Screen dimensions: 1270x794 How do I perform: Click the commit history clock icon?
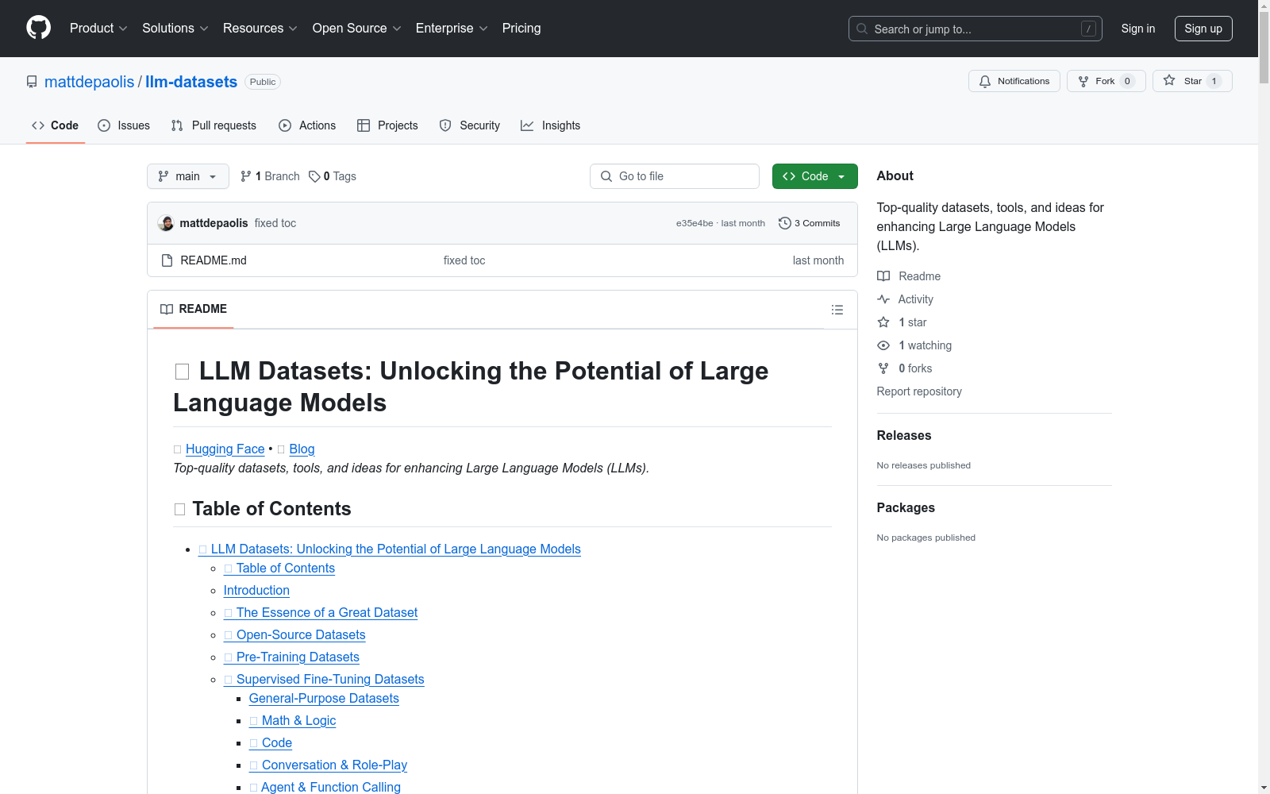click(x=784, y=223)
